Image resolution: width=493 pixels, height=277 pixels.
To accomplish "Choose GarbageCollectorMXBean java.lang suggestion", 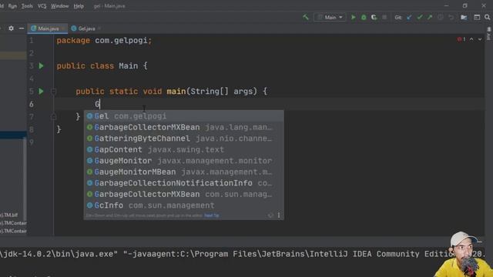I will tap(183, 127).
